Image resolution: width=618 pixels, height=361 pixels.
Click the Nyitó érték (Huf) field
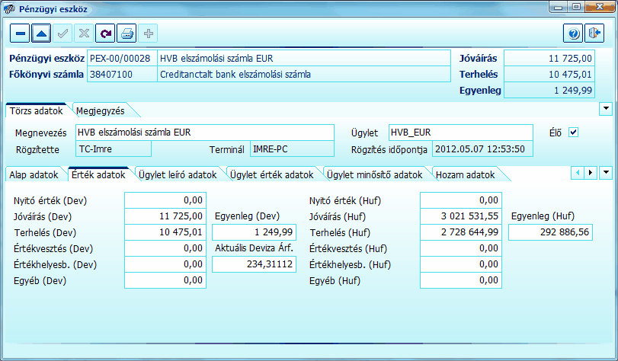[461, 200]
